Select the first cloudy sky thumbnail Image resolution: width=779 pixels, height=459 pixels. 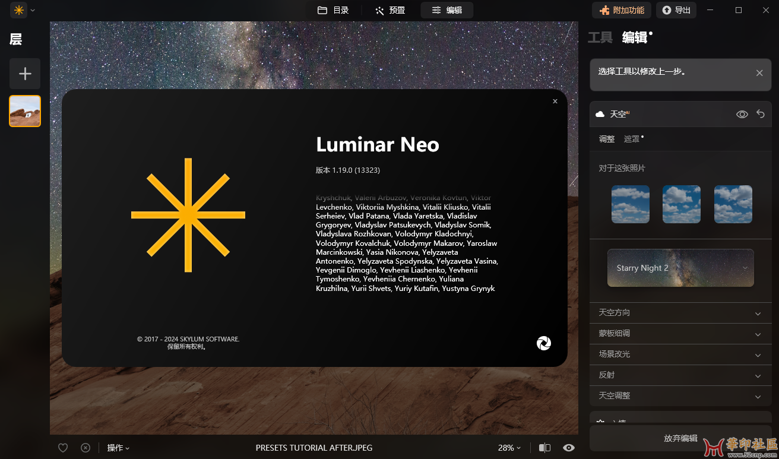click(x=631, y=204)
